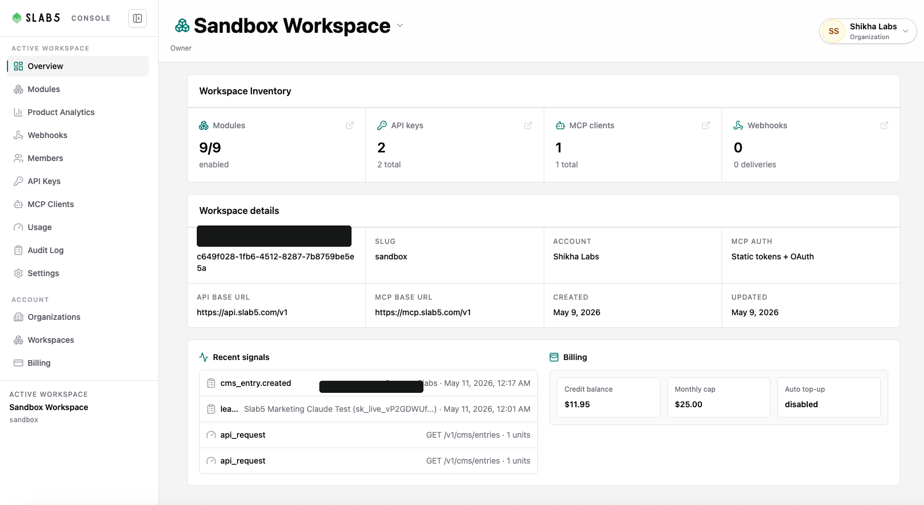
Task: Click the cms_entry.created clipboard icon
Action: click(211, 383)
